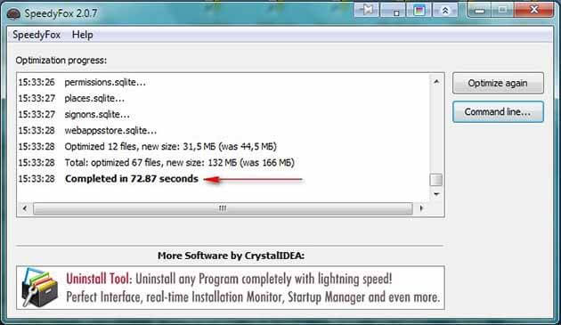Minimize the SpeedyFox window
This screenshot has height=325, width=561.
[x=479, y=10]
